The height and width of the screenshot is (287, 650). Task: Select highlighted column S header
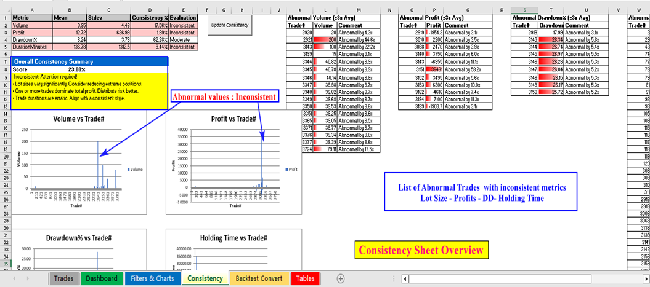pyautogui.click(x=525, y=10)
